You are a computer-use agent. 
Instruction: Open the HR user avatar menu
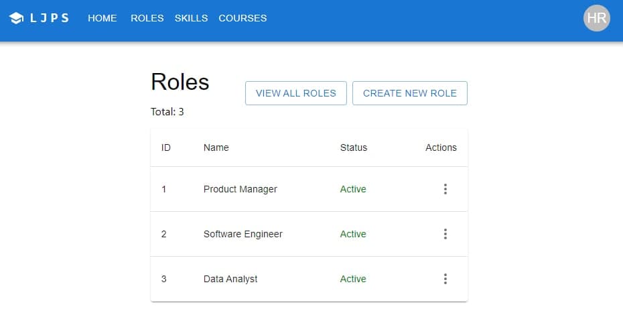[x=596, y=18]
